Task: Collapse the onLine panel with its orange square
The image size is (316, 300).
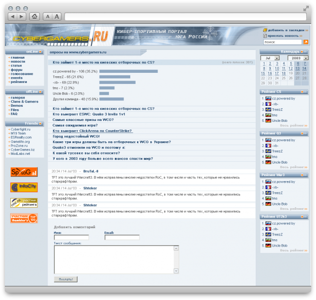Action: (40, 51)
